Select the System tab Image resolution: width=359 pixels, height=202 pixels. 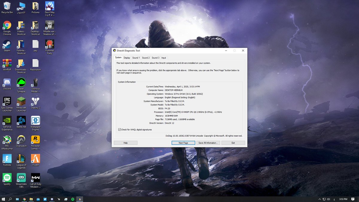[118, 57]
